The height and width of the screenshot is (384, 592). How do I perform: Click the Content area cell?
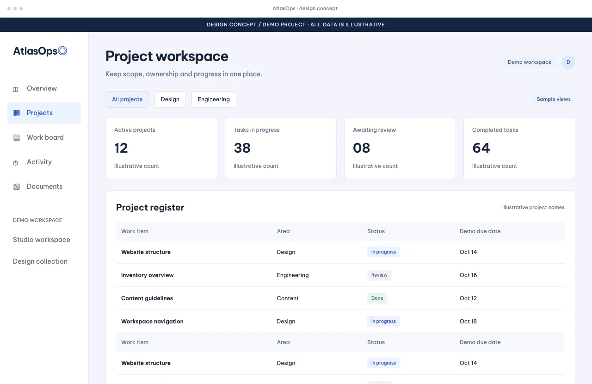point(288,298)
